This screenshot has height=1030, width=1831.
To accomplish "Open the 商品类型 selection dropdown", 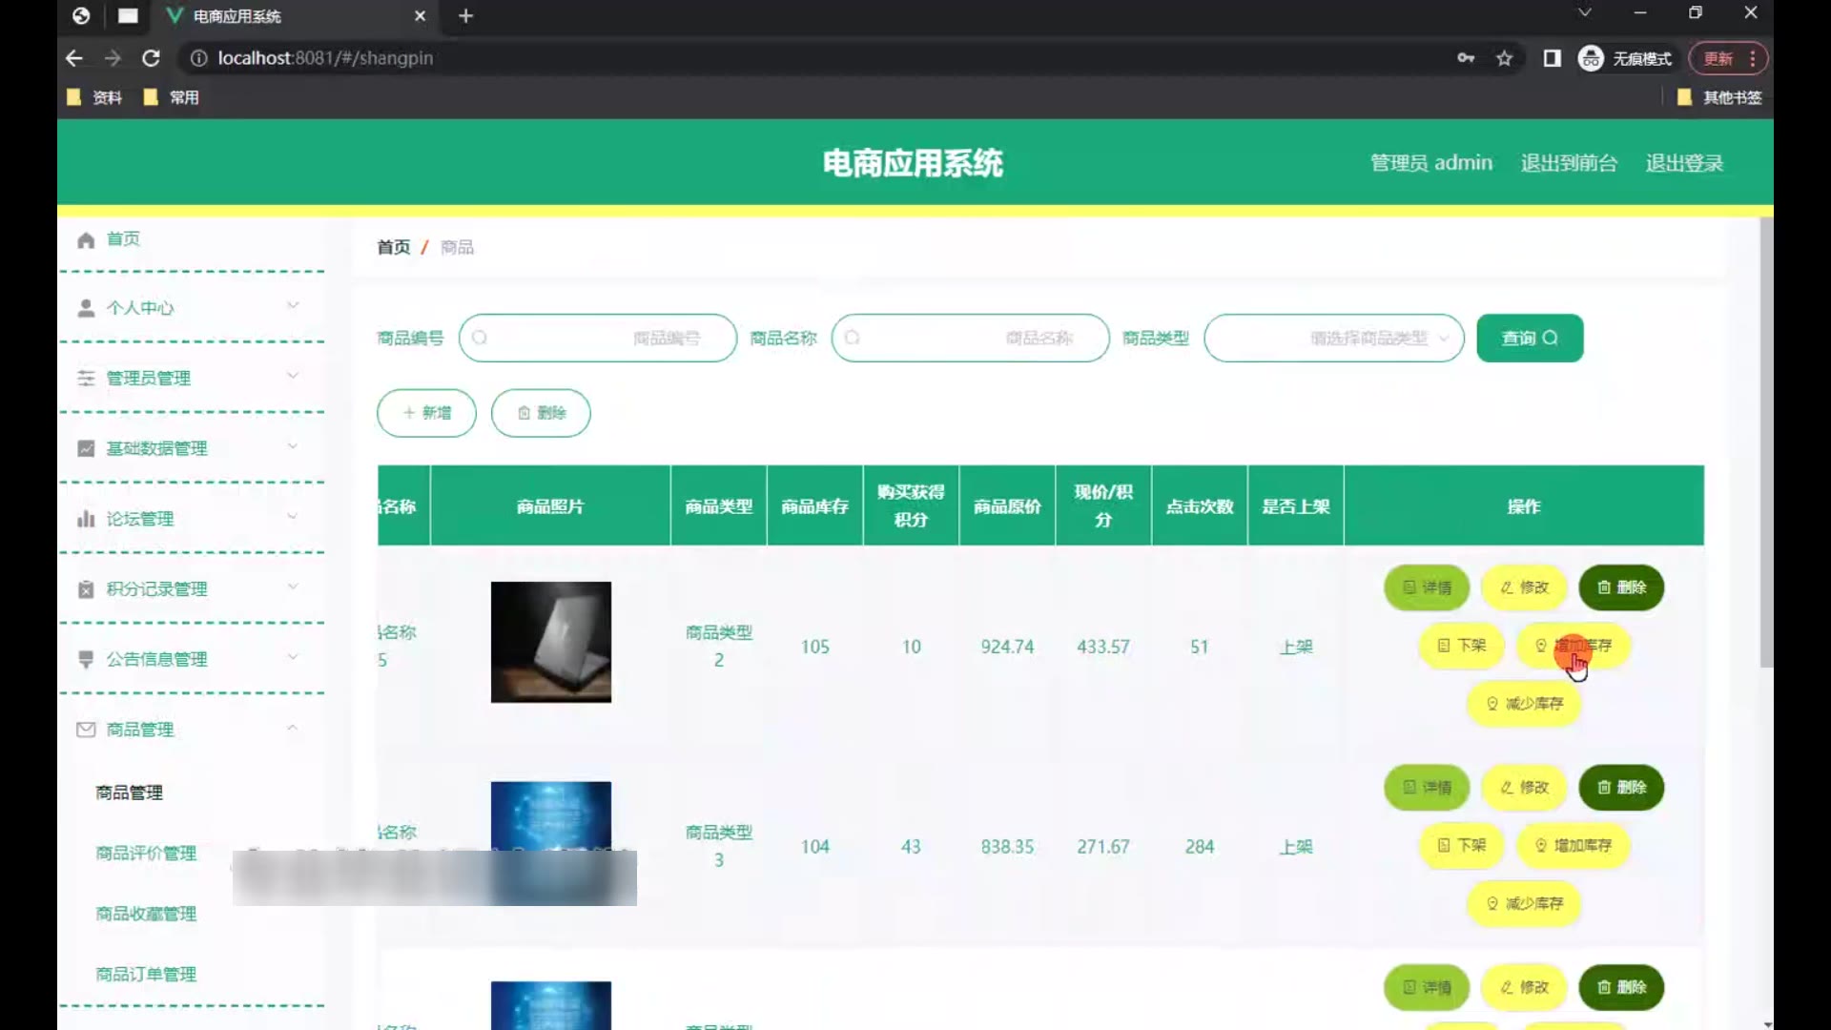I will (x=1333, y=339).
